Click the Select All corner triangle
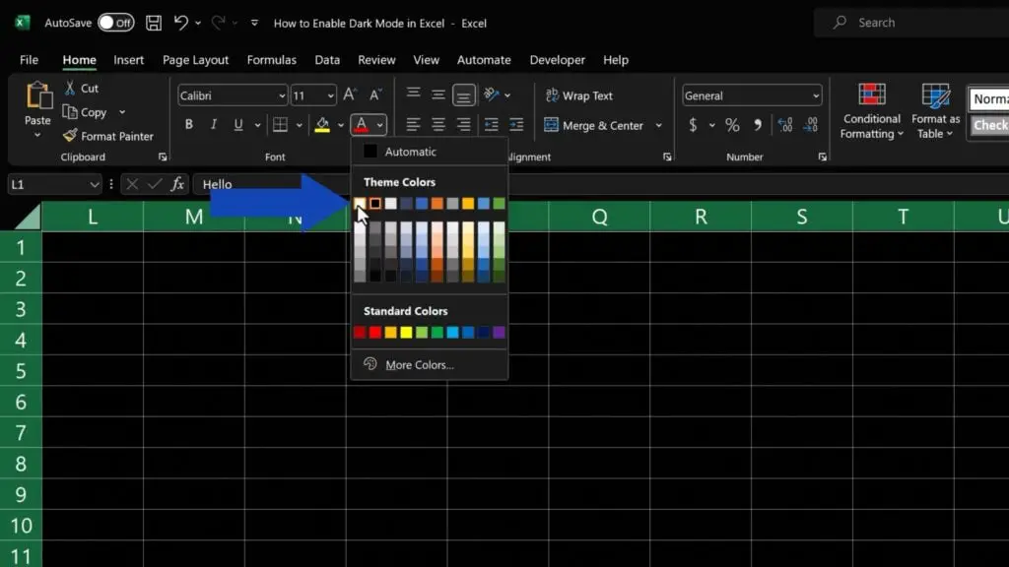Image resolution: width=1009 pixels, height=567 pixels. pos(28,217)
